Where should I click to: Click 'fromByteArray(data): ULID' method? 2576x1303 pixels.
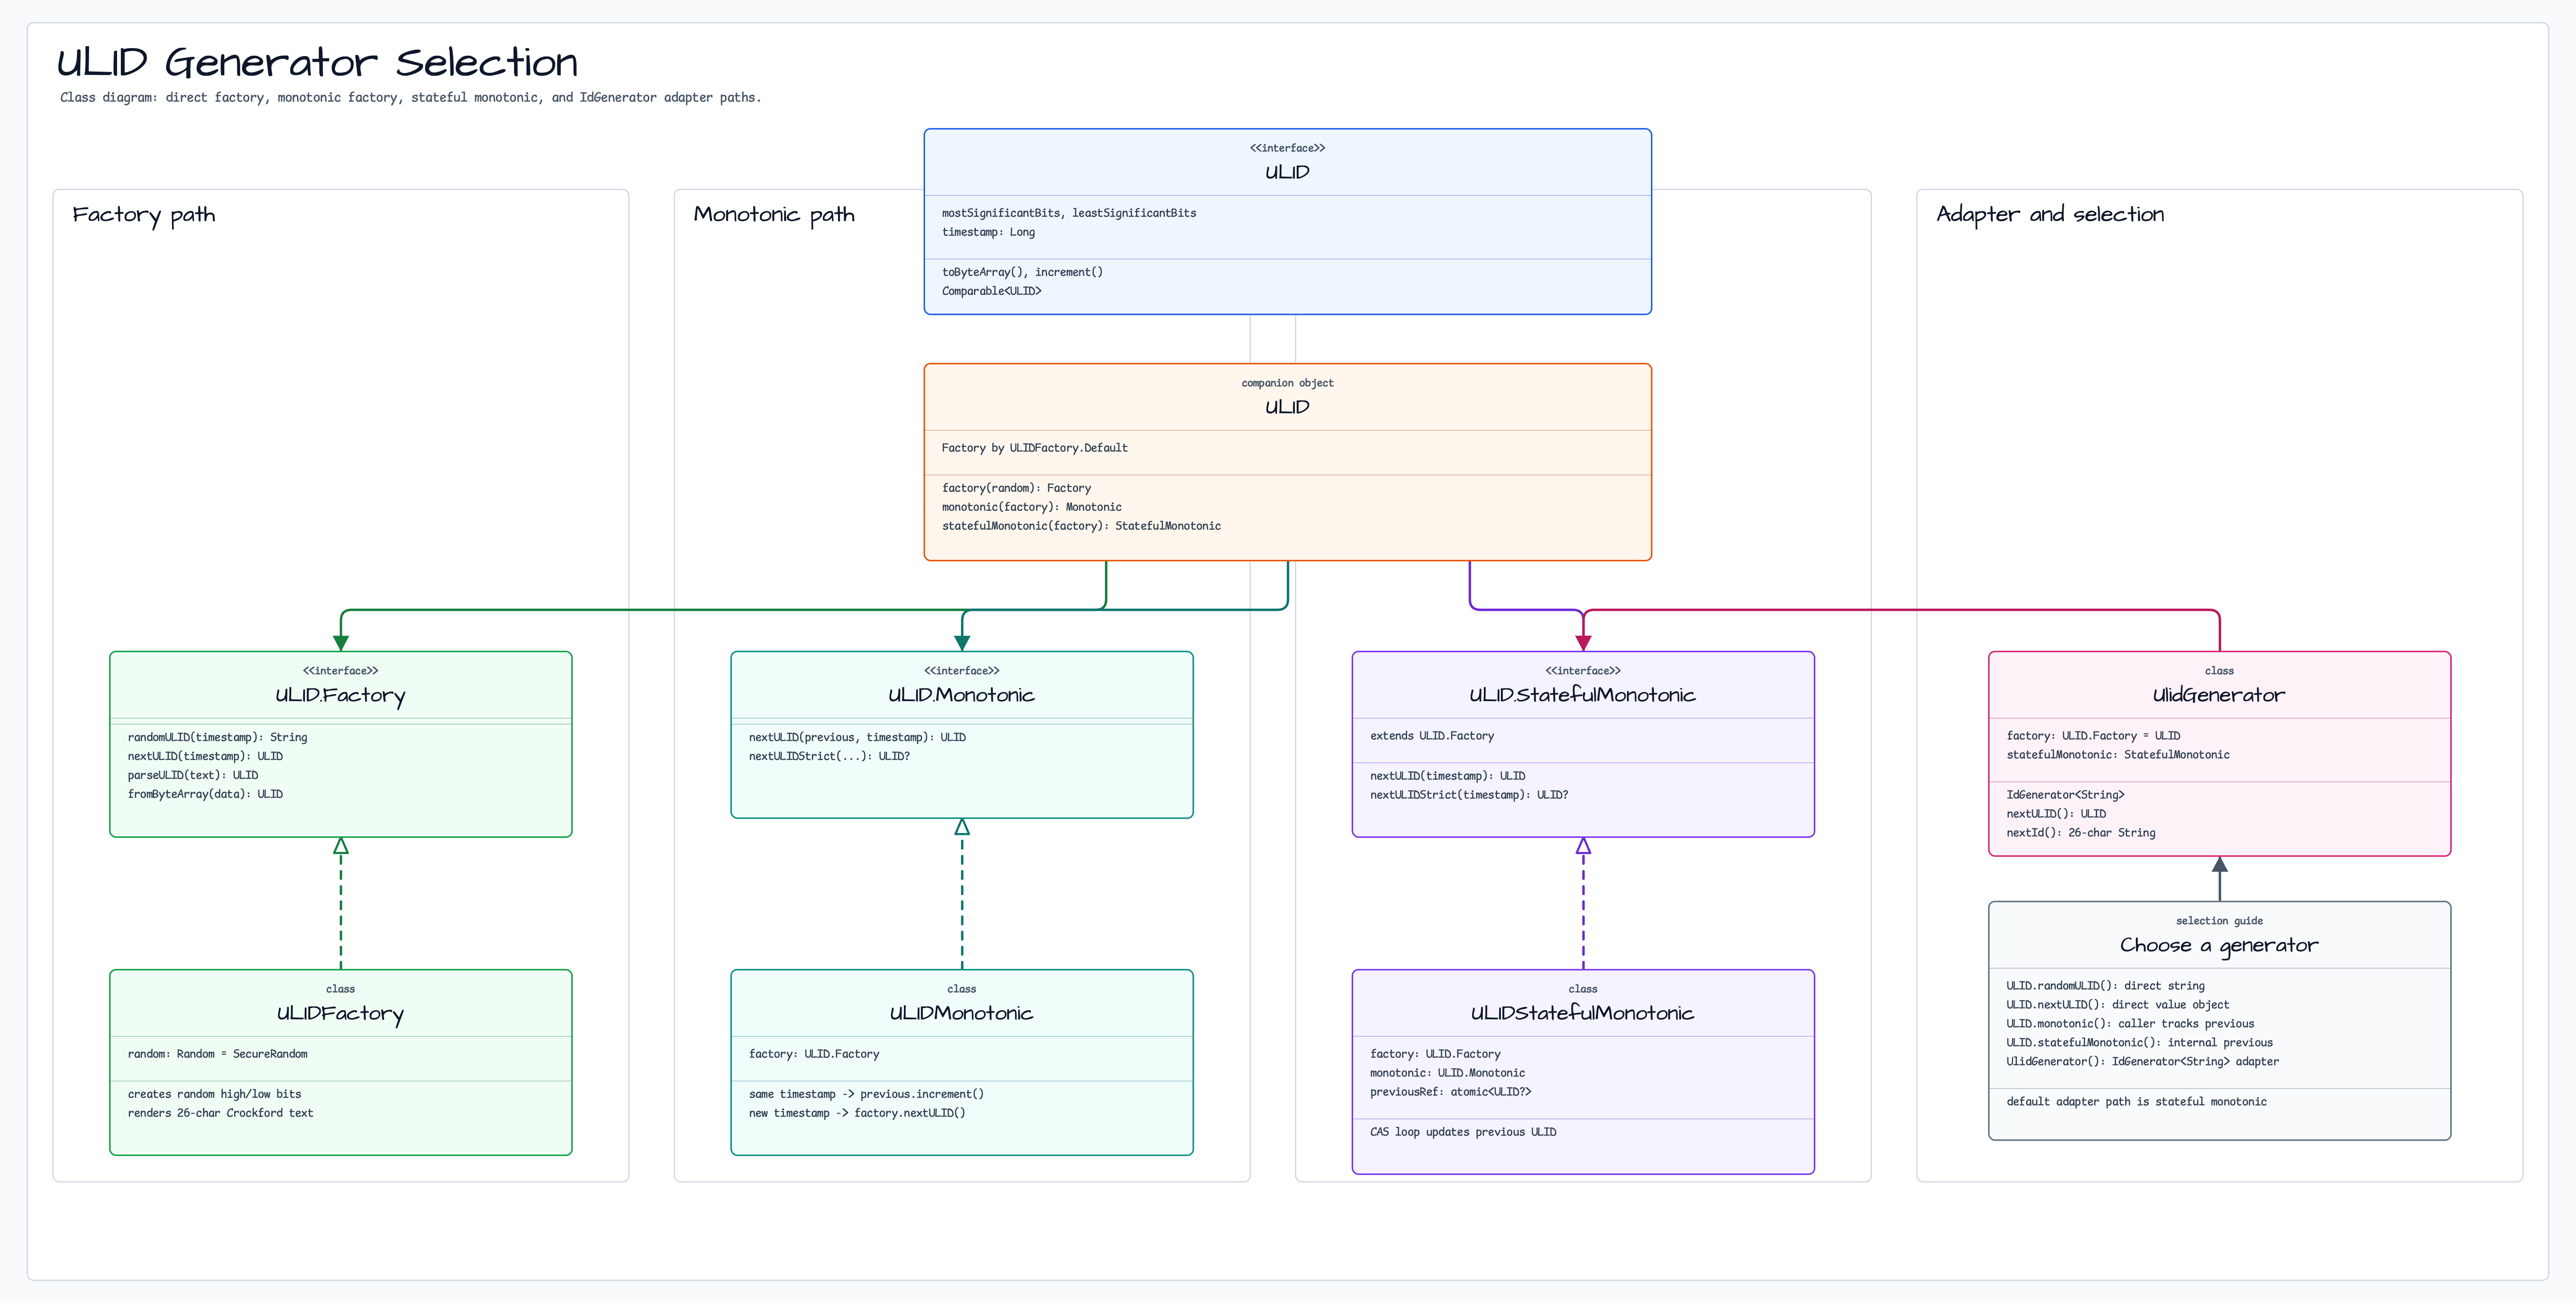point(205,794)
